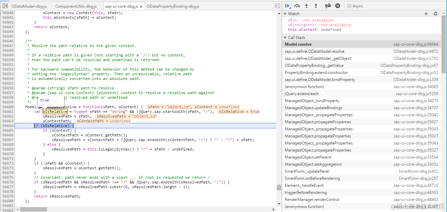
Task: Select the ODataPropertyBinding._getValue frame
Action: 361,66
